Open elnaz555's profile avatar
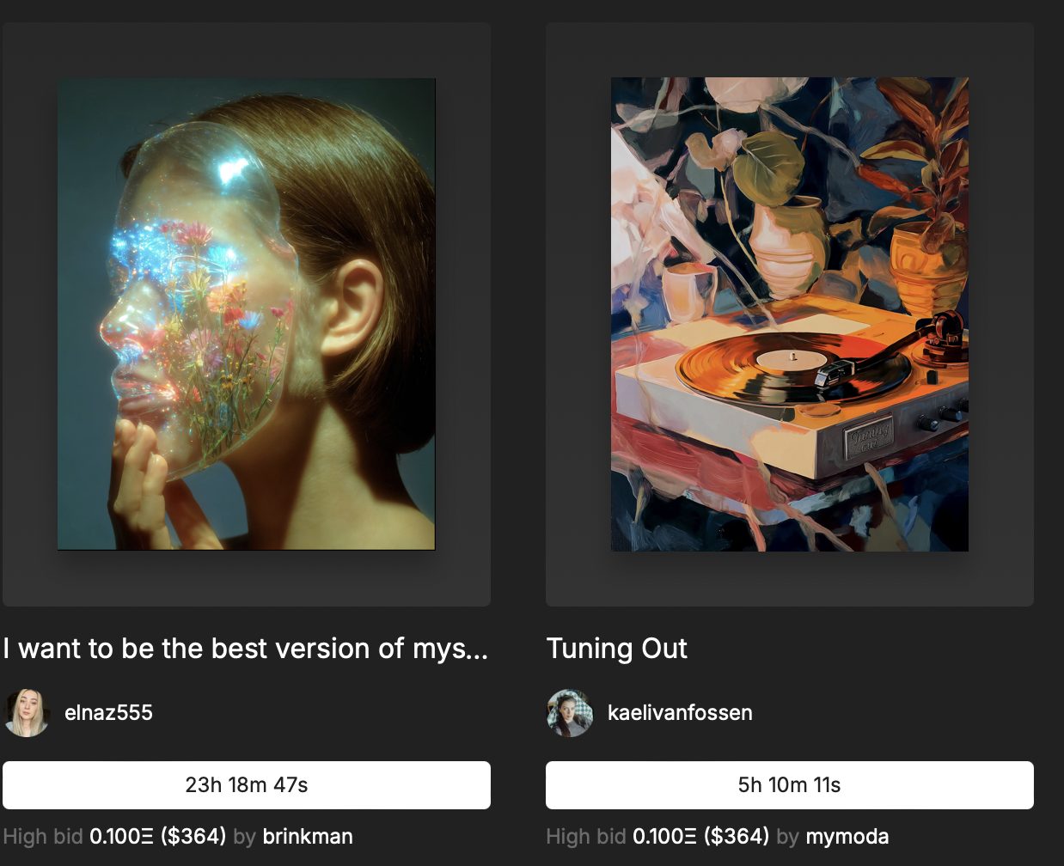 click(x=27, y=712)
